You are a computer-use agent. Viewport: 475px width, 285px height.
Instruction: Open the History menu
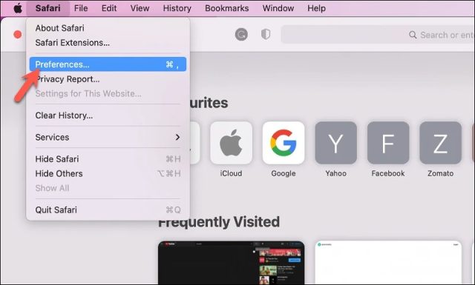pos(177,8)
